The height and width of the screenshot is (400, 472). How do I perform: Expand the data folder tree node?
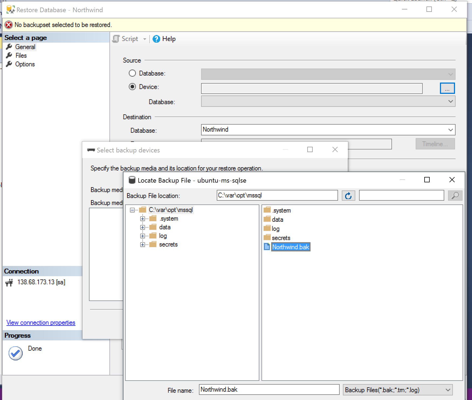coord(143,227)
